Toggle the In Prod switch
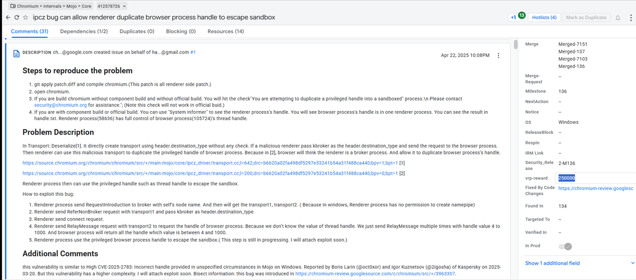This screenshot has height=280, width=636. pyautogui.click(x=565, y=246)
